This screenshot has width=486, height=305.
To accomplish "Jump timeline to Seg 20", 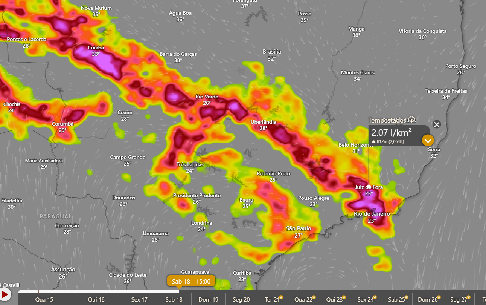I will (241, 300).
